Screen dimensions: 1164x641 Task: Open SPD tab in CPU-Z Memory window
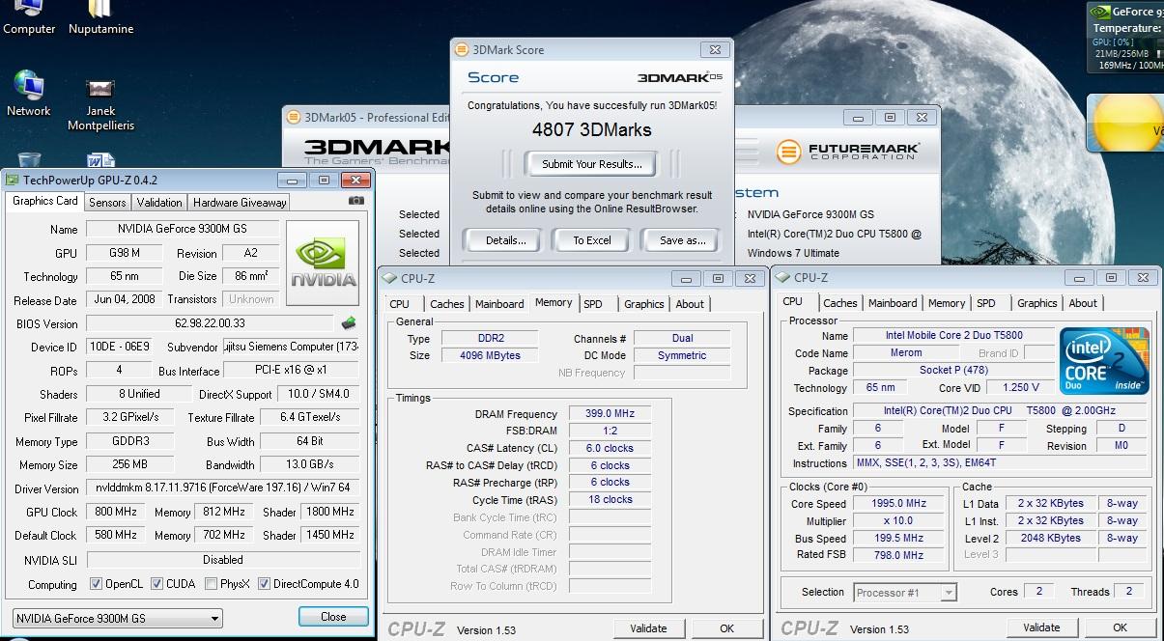point(593,304)
